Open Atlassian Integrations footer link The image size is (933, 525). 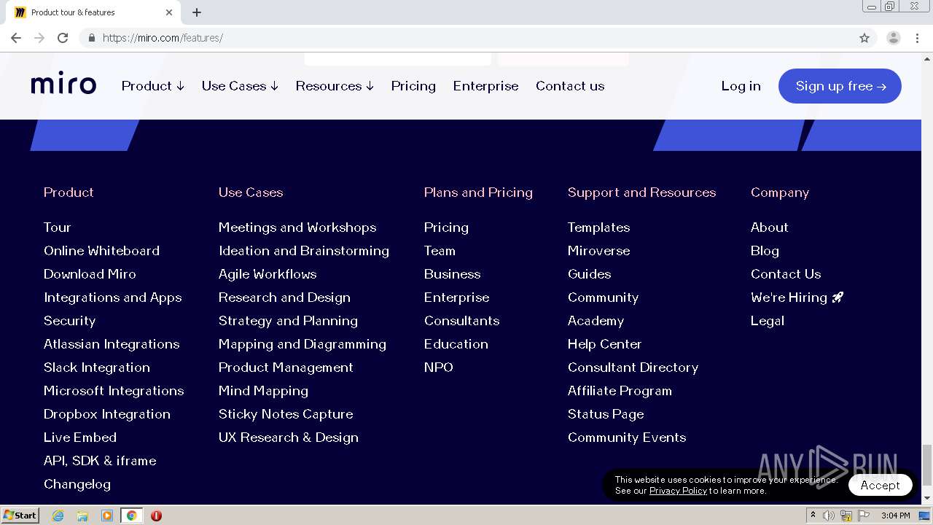(x=112, y=344)
